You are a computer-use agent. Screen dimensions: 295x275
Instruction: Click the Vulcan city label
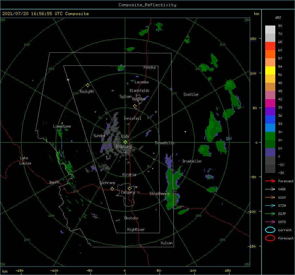[167, 243]
